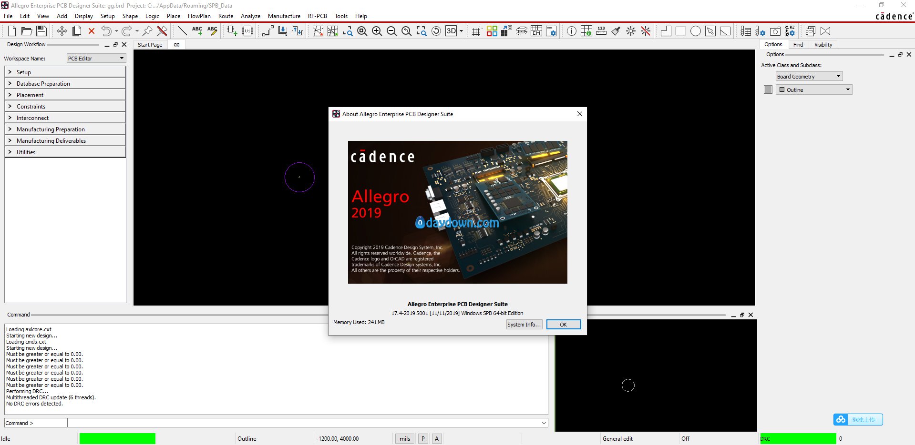Click the Undo arrow icon

(106, 31)
